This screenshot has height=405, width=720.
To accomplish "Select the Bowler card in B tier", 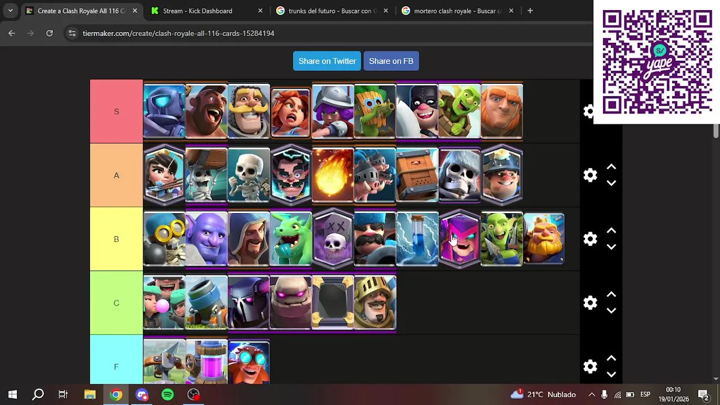I will [206, 239].
